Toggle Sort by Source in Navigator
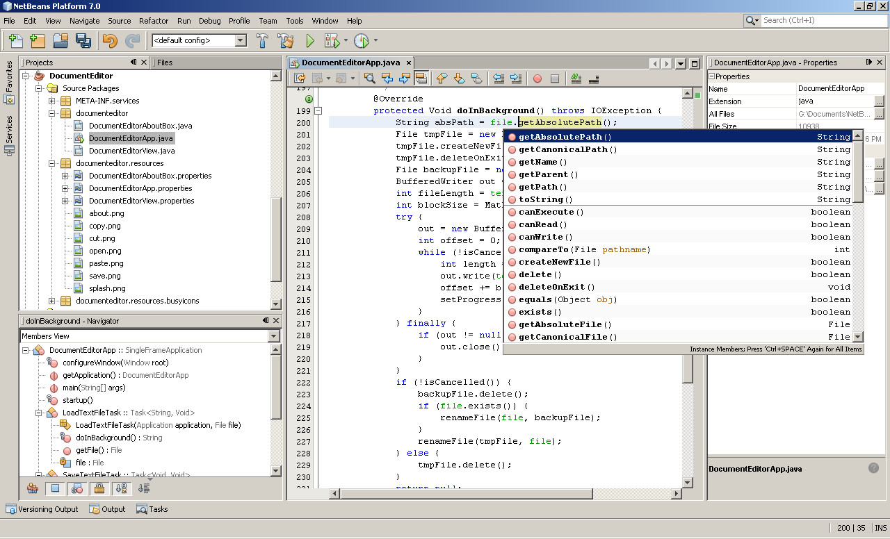890x539 pixels. coord(143,488)
